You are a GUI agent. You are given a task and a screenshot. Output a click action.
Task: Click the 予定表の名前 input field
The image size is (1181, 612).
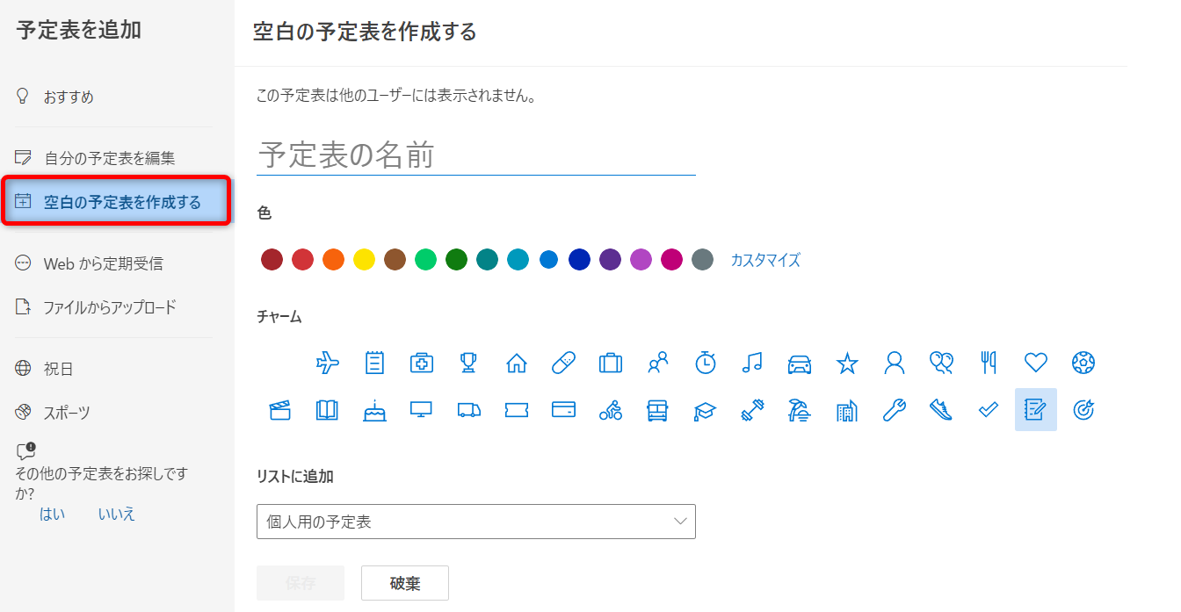point(475,155)
